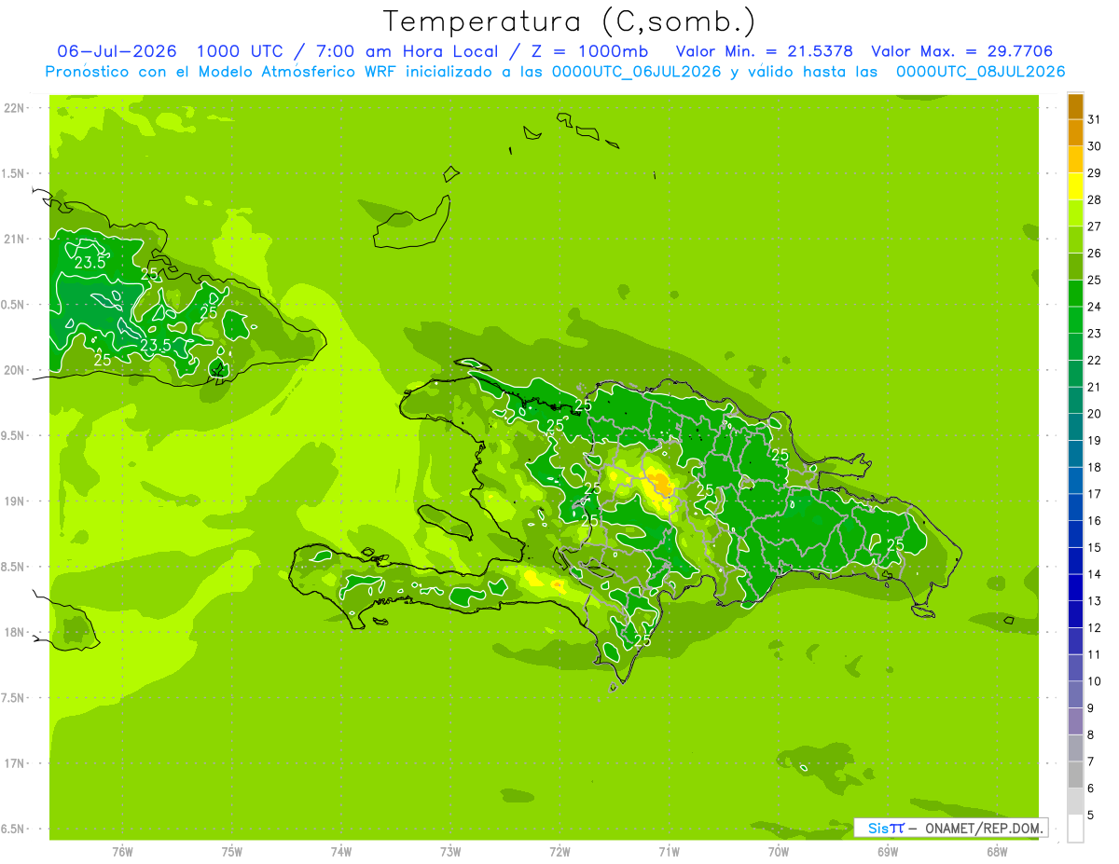
Task: Click the 31 label on the color scale
Action: tap(1094, 119)
